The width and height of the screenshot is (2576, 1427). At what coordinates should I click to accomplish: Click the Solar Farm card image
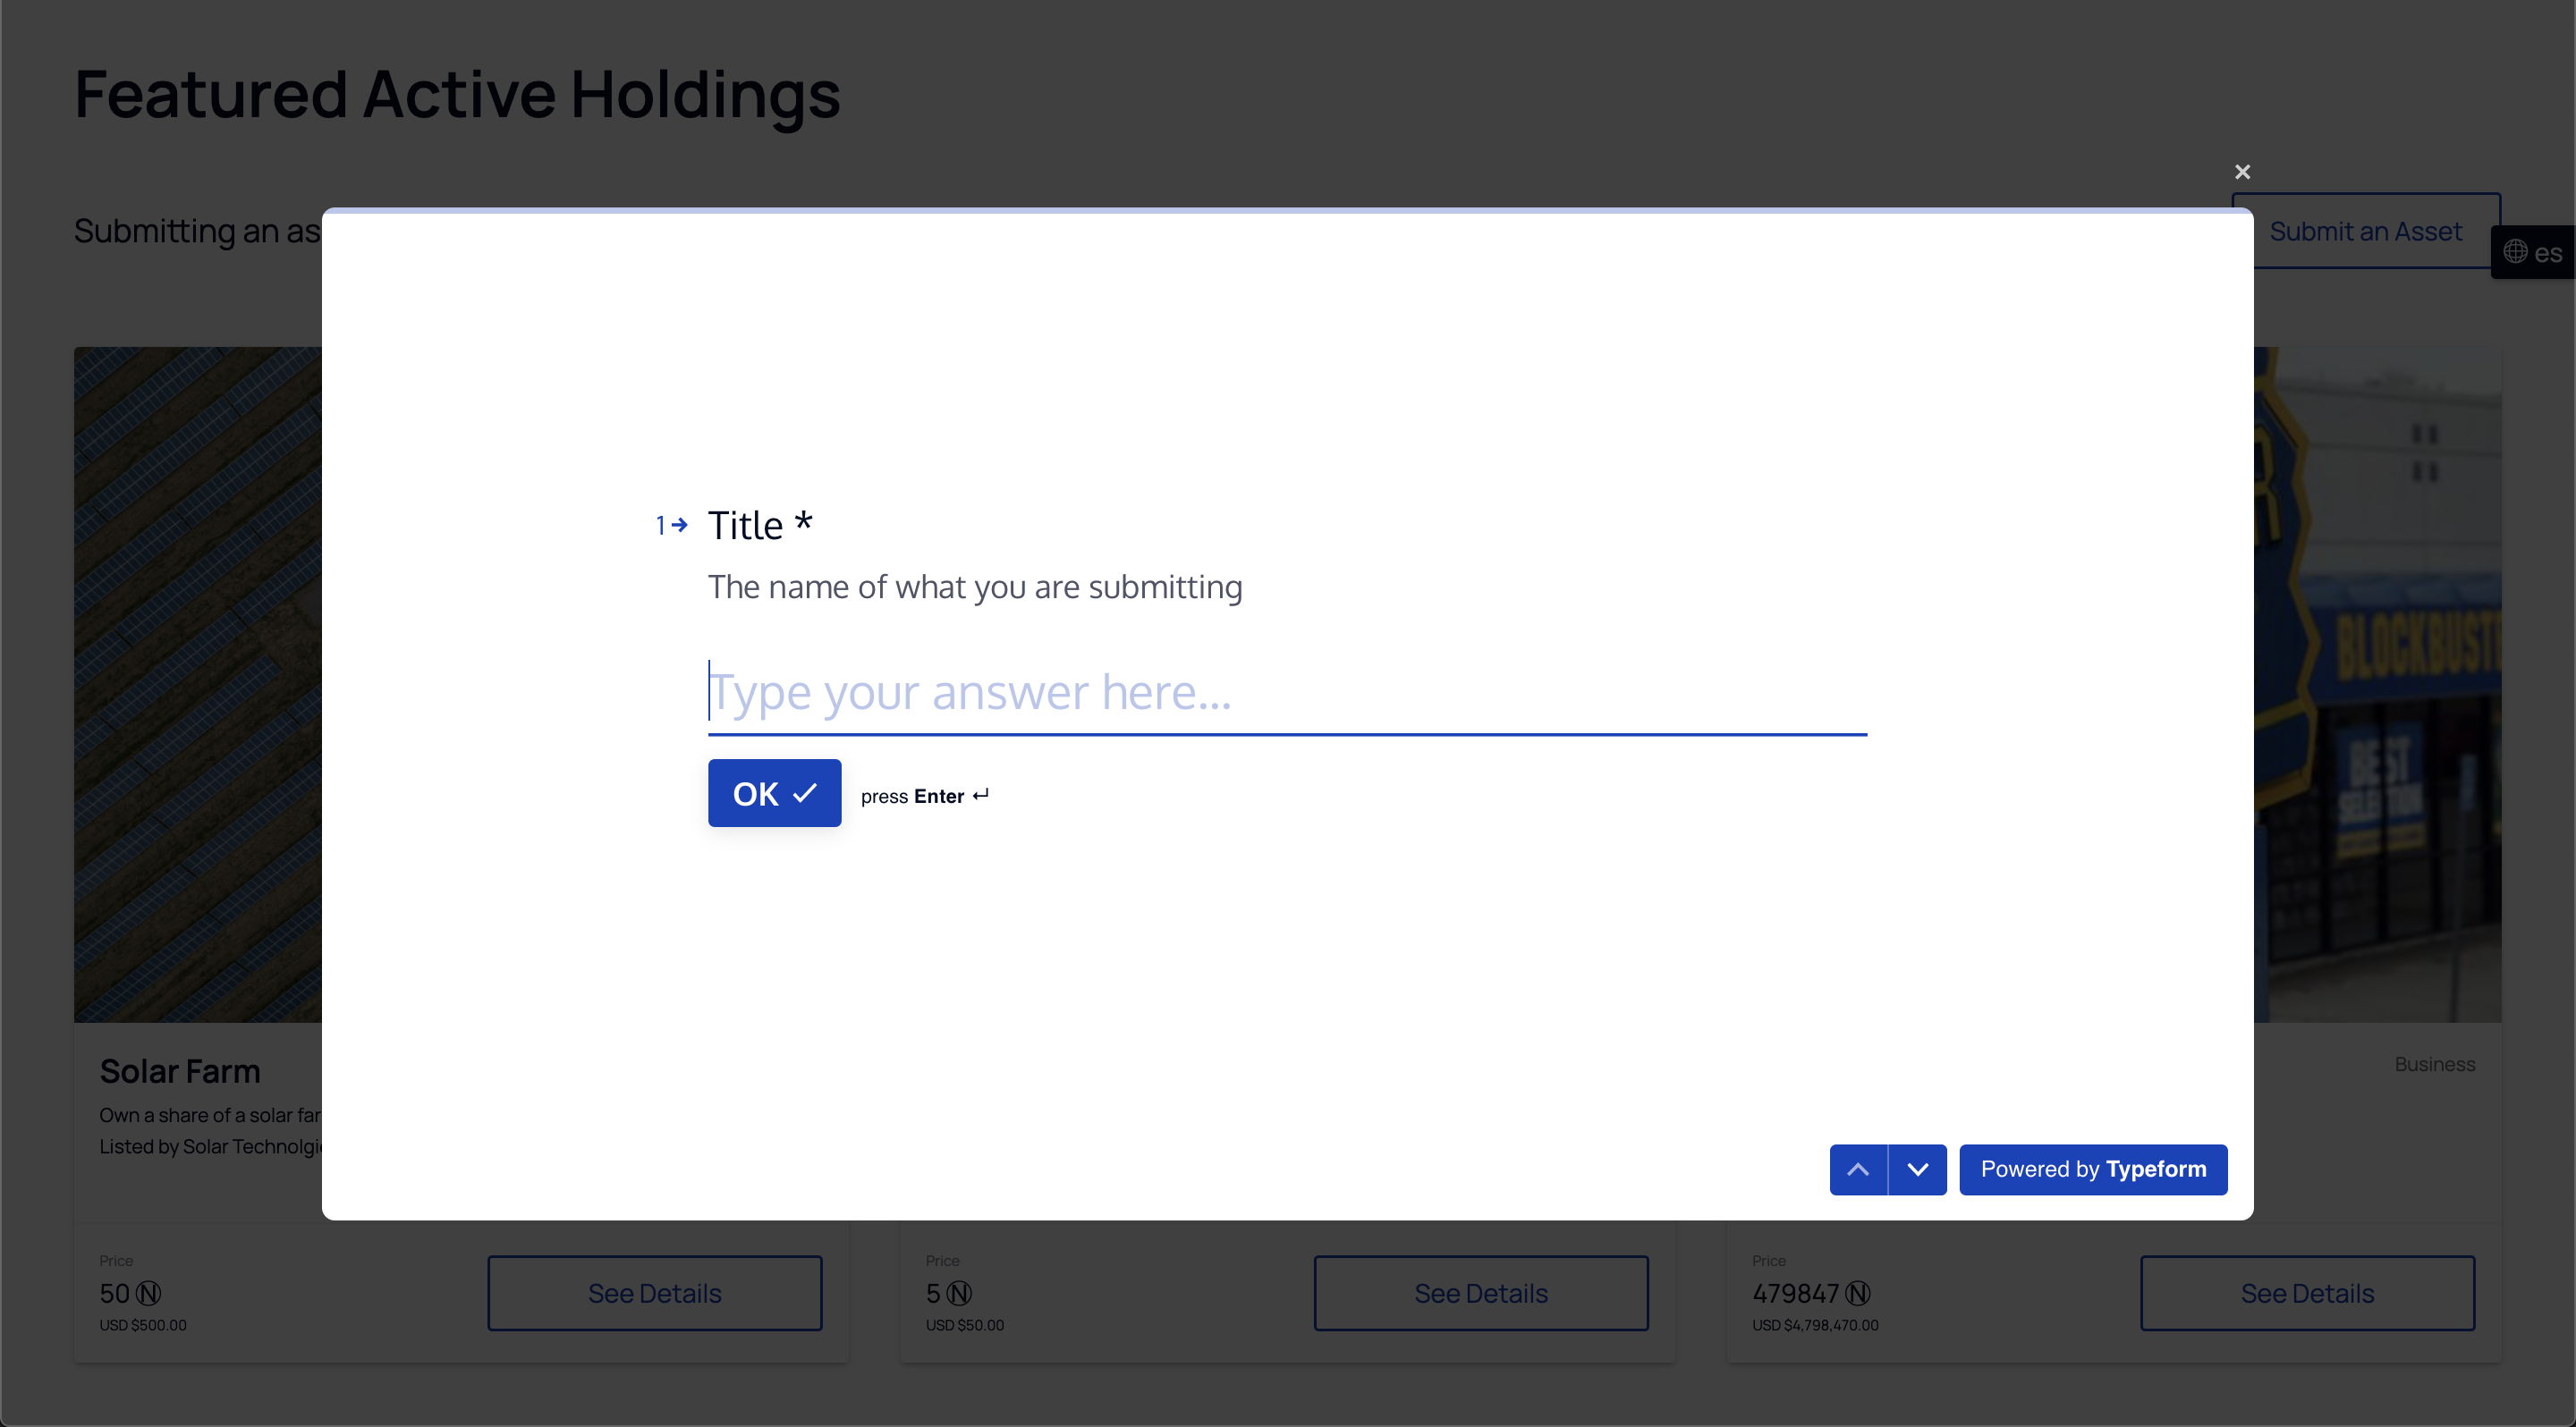[x=198, y=683]
